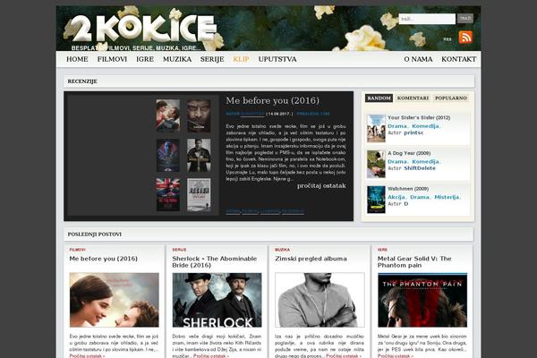The height and width of the screenshot is (358, 537).
Task: Go to the HOME menu item
Action: click(x=77, y=59)
